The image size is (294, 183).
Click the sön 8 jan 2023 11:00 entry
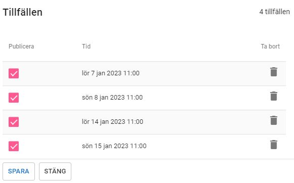(112, 98)
